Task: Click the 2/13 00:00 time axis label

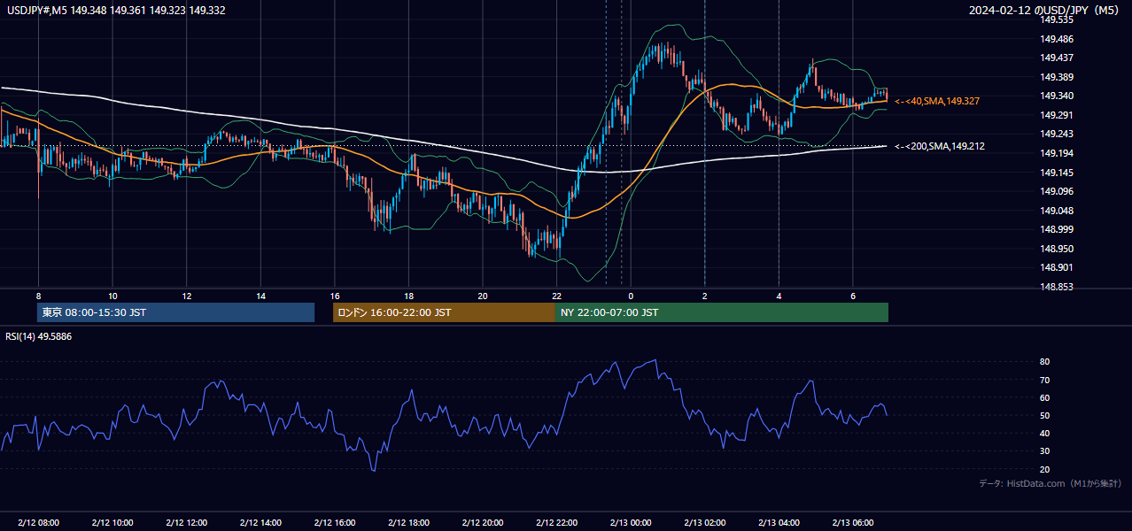Action: pyautogui.click(x=630, y=523)
